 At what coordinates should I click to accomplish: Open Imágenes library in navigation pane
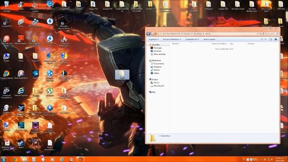(157, 67)
